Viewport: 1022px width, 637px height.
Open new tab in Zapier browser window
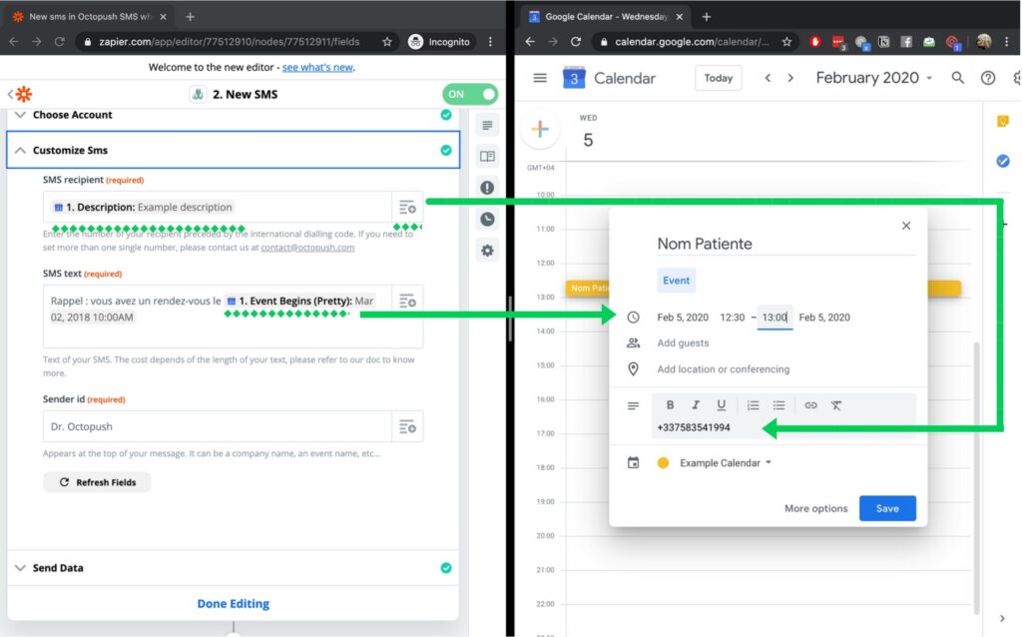pos(190,16)
